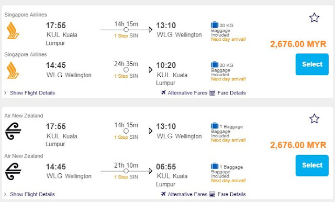Screen dimensions: 335x202
Task: View Fare Details for Singapore Airlines itinerary
Action: [231, 93]
